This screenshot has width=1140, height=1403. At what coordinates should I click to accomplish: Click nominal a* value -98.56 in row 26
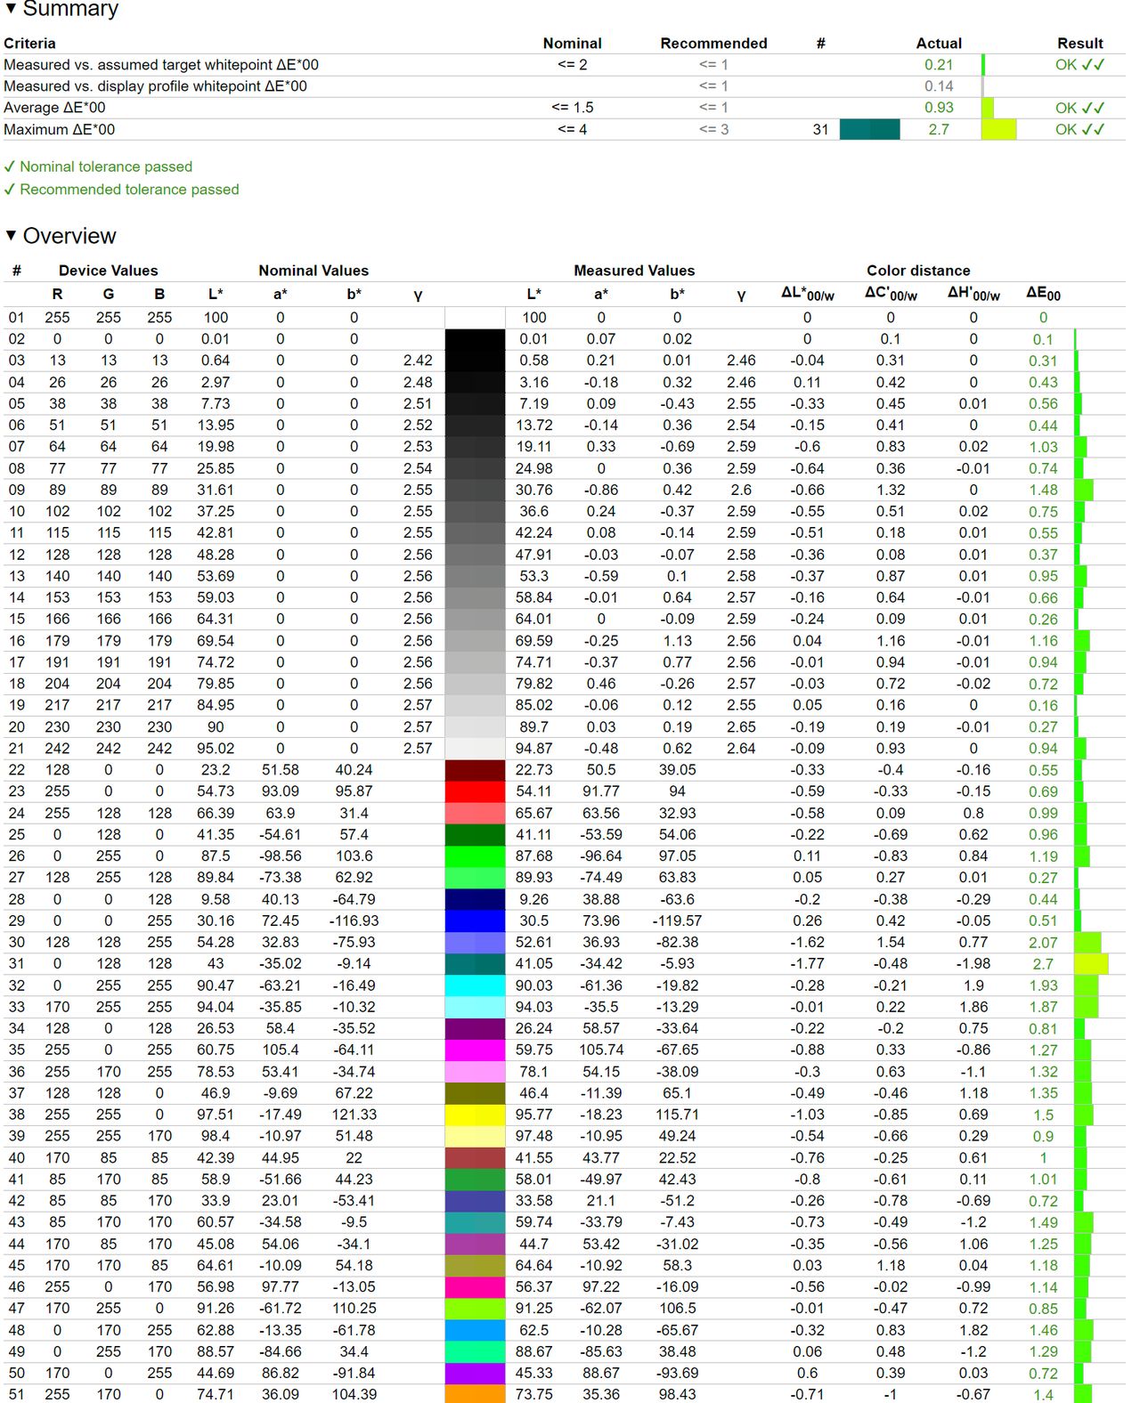[280, 856]
